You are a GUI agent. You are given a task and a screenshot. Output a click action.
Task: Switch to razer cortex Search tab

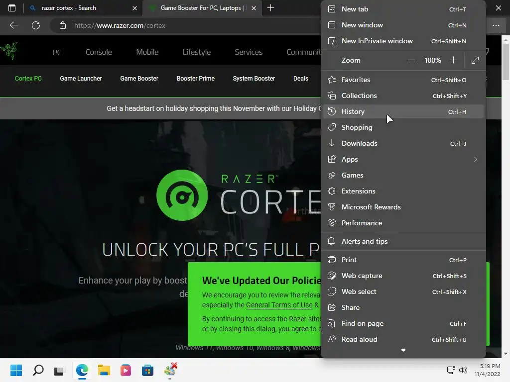coord(83,8)
